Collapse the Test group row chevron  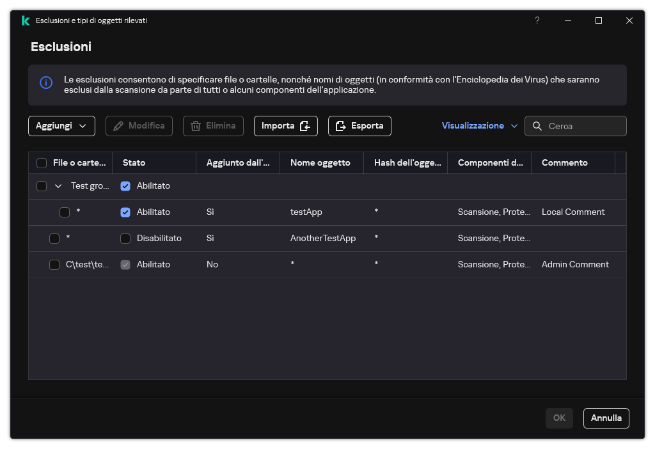[x=58, y=186]
